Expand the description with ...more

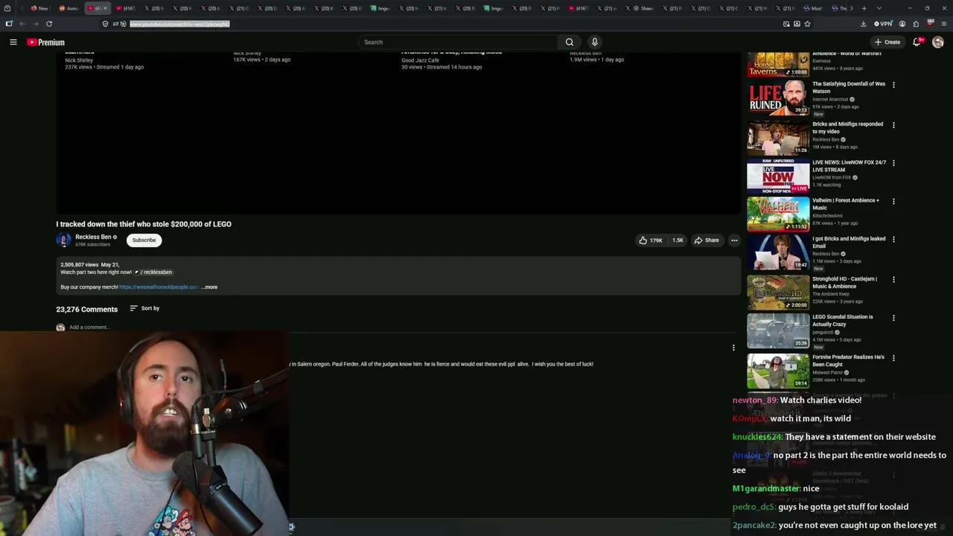click(209, 287)
